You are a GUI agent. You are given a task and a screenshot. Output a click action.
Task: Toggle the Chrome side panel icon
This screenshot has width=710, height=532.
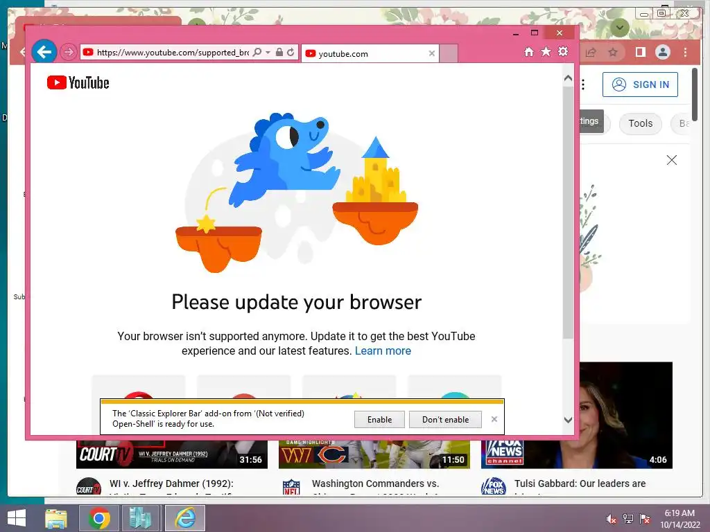pyautogui.click(x=640, y=53)
